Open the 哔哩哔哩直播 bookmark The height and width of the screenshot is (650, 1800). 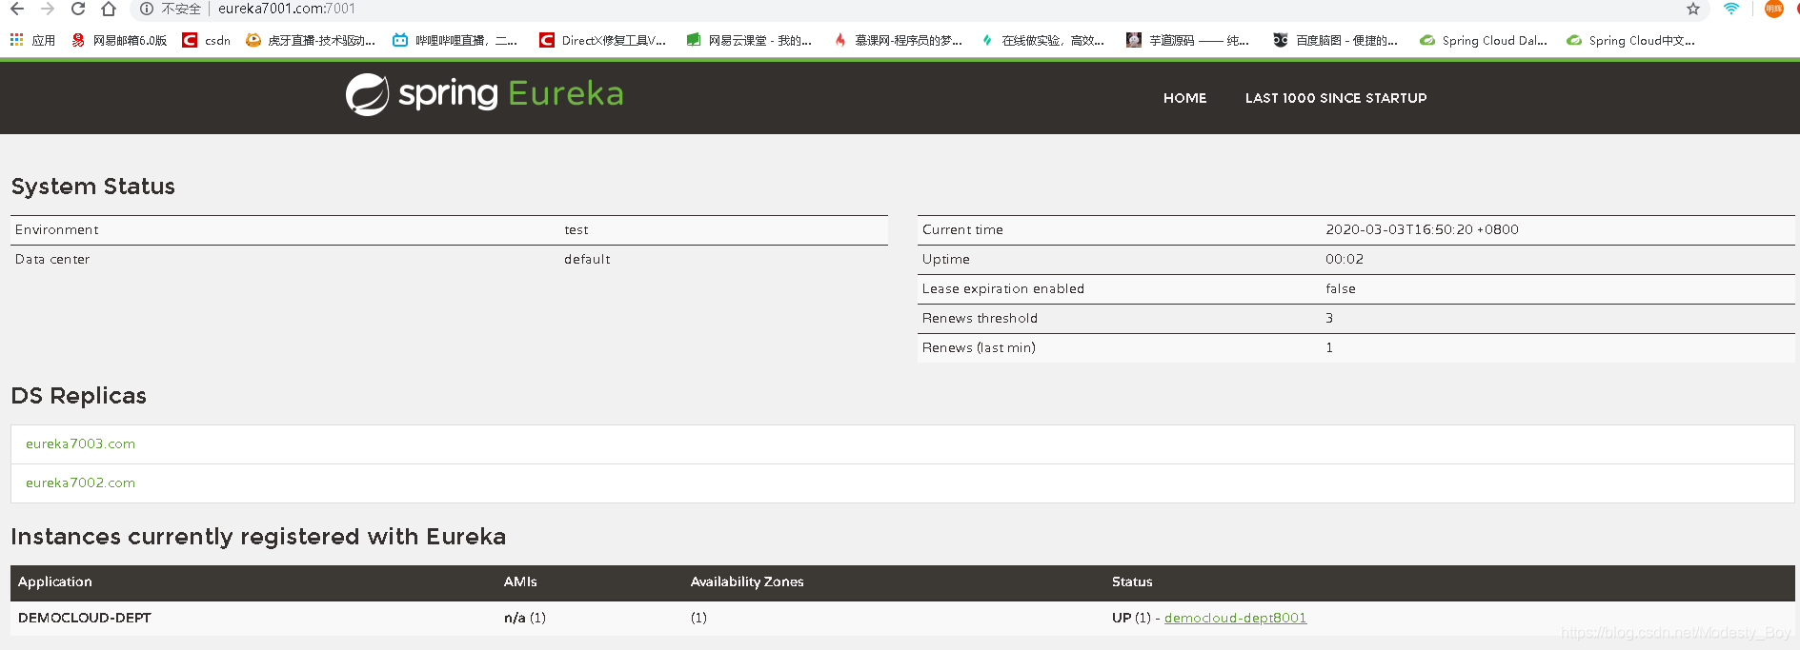click(455, 40)
